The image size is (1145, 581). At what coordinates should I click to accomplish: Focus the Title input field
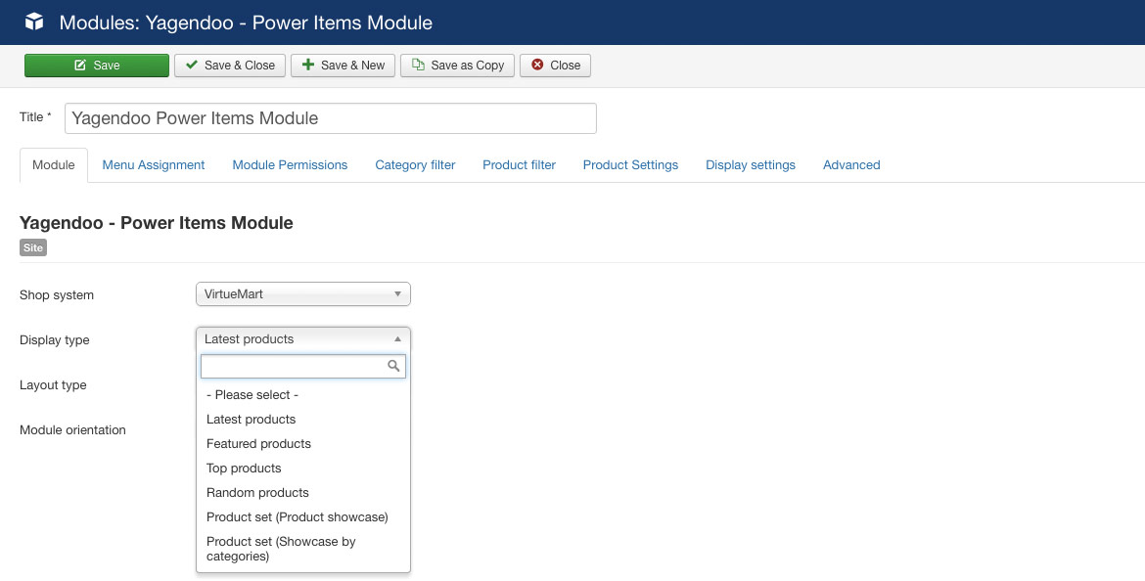(x=331, y=118)
